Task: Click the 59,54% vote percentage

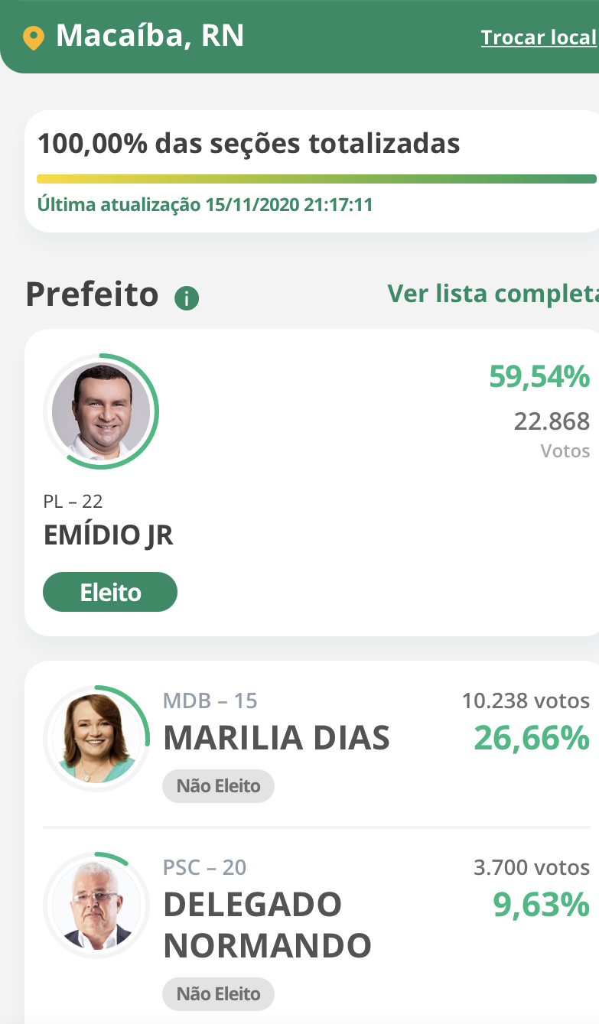Action: click(539, 376)
